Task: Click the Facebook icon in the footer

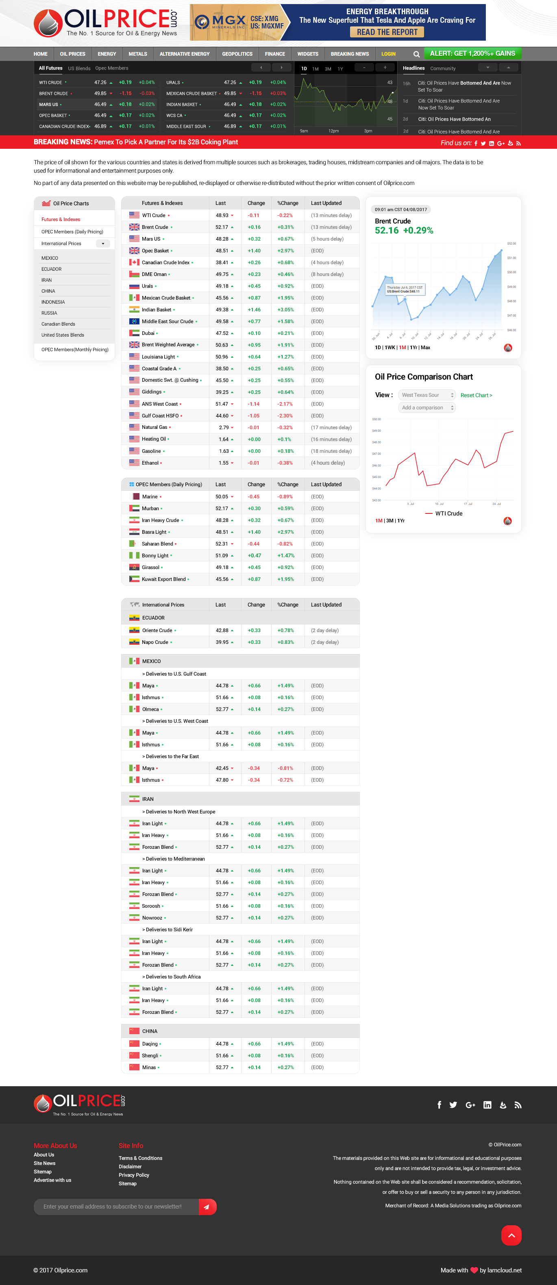Action: point(439,1105)
